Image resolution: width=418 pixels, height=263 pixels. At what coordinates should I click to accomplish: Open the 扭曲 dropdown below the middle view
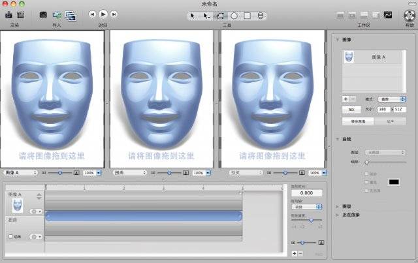point(131,173)
